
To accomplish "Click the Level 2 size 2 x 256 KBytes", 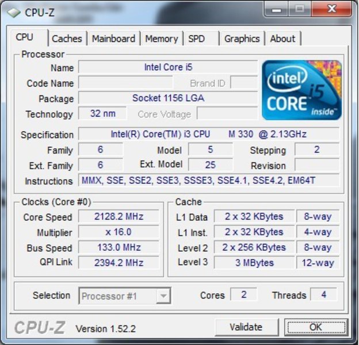I will 254,247.
